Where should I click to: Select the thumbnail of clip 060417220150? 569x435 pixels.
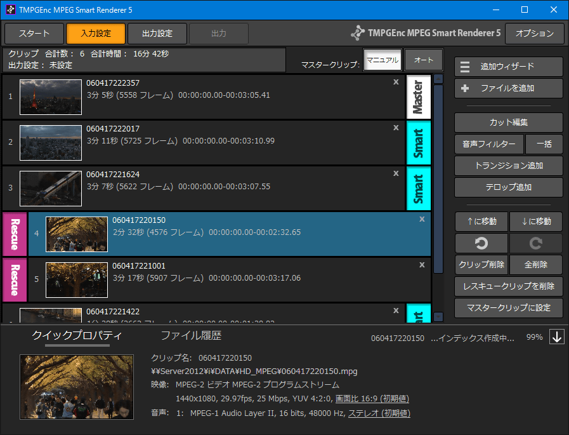pyautogui.click(x=77, y=234)
